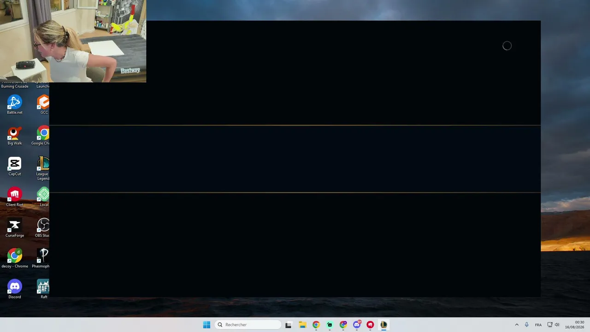Switch to League of Legends on taskbar
The image size is (590, 332).
tap(383, 325)
